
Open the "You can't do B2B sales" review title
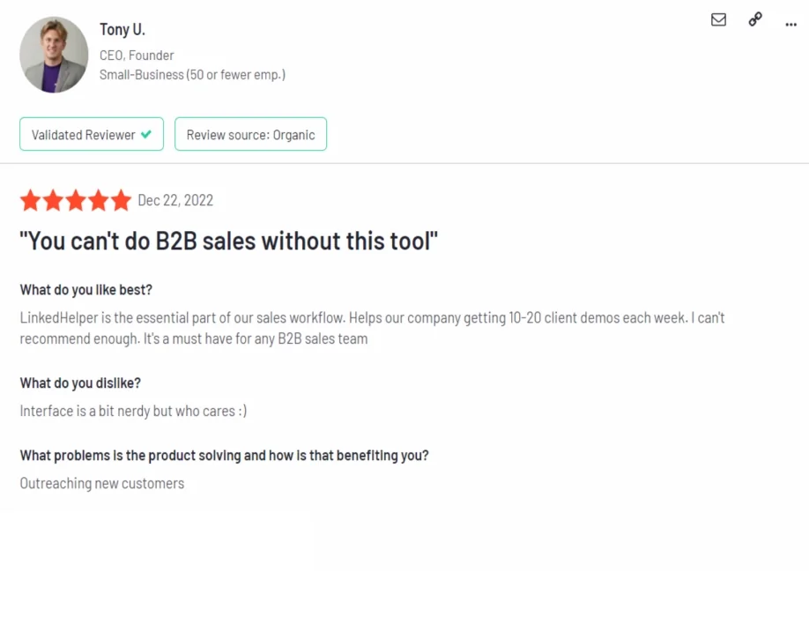point(229,241)
